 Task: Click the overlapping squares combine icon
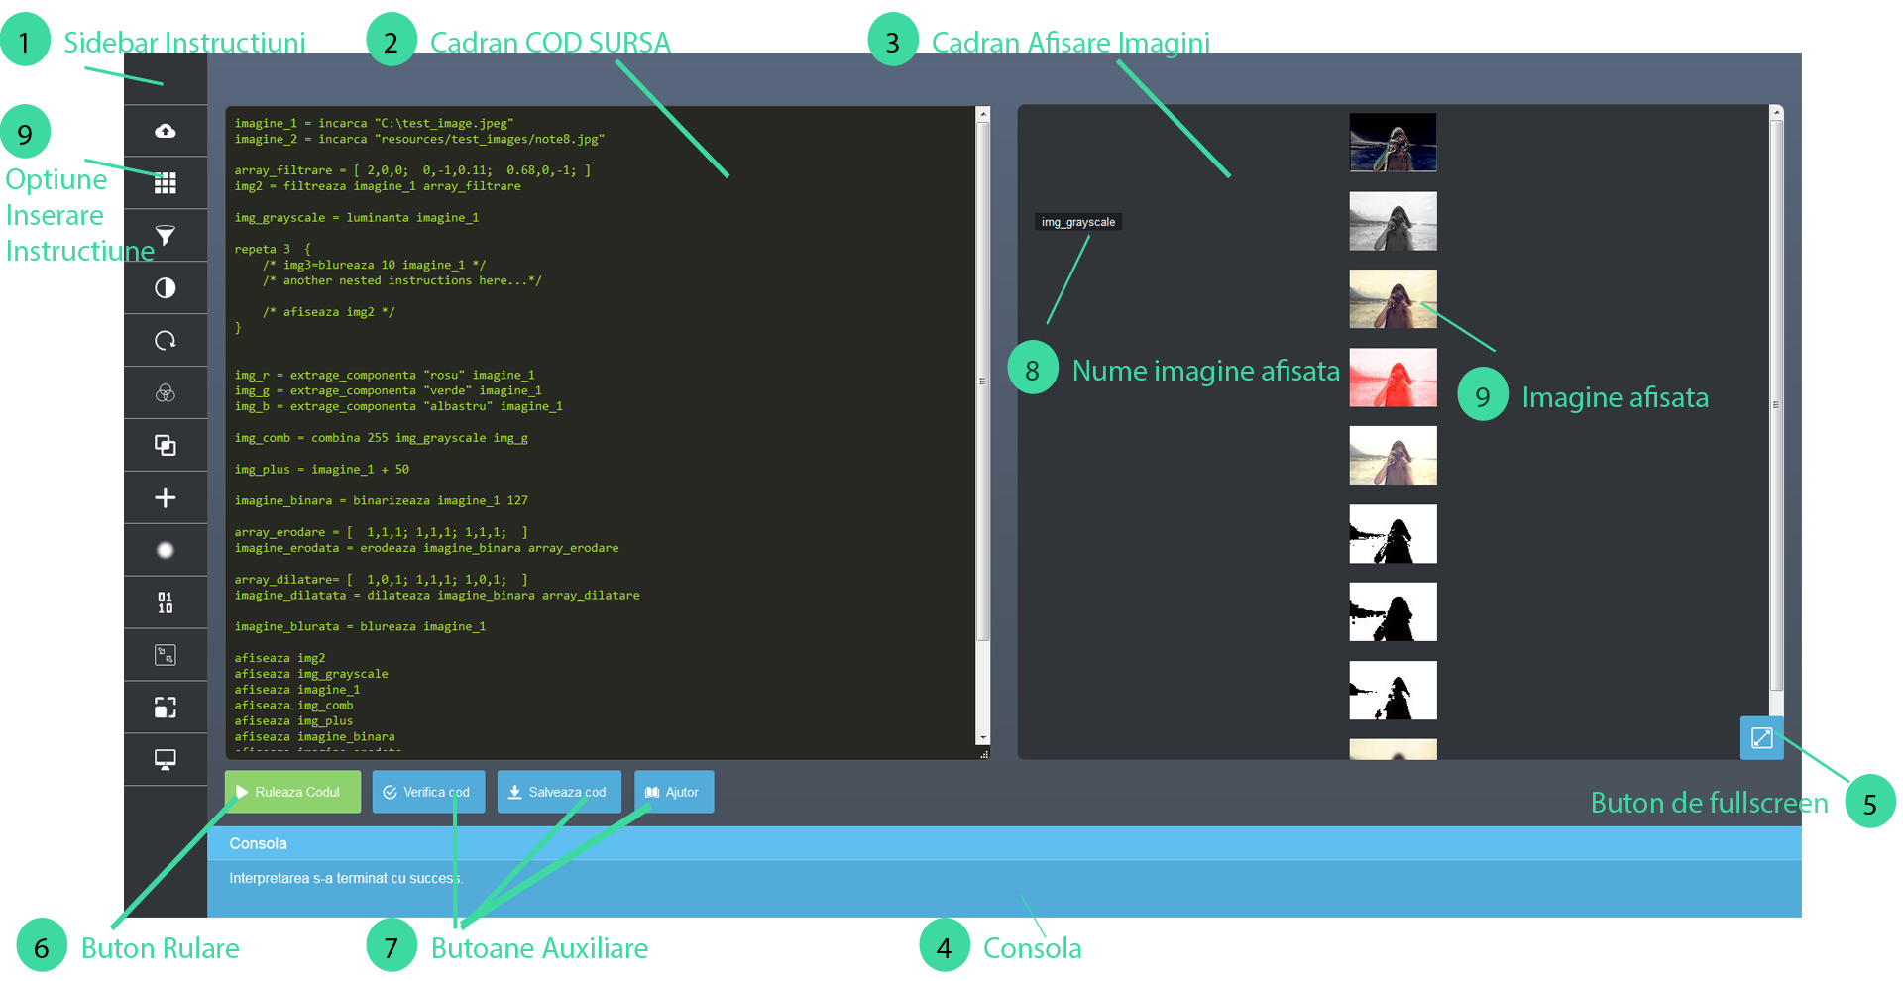(166, 445)
